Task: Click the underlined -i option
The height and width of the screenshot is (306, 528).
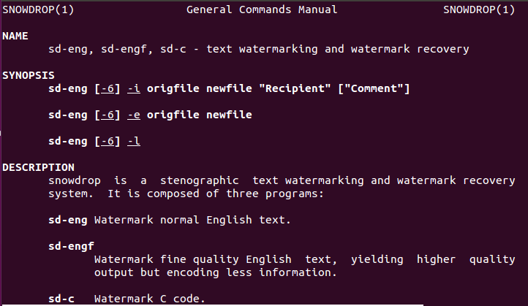Action: pos(134,88)
